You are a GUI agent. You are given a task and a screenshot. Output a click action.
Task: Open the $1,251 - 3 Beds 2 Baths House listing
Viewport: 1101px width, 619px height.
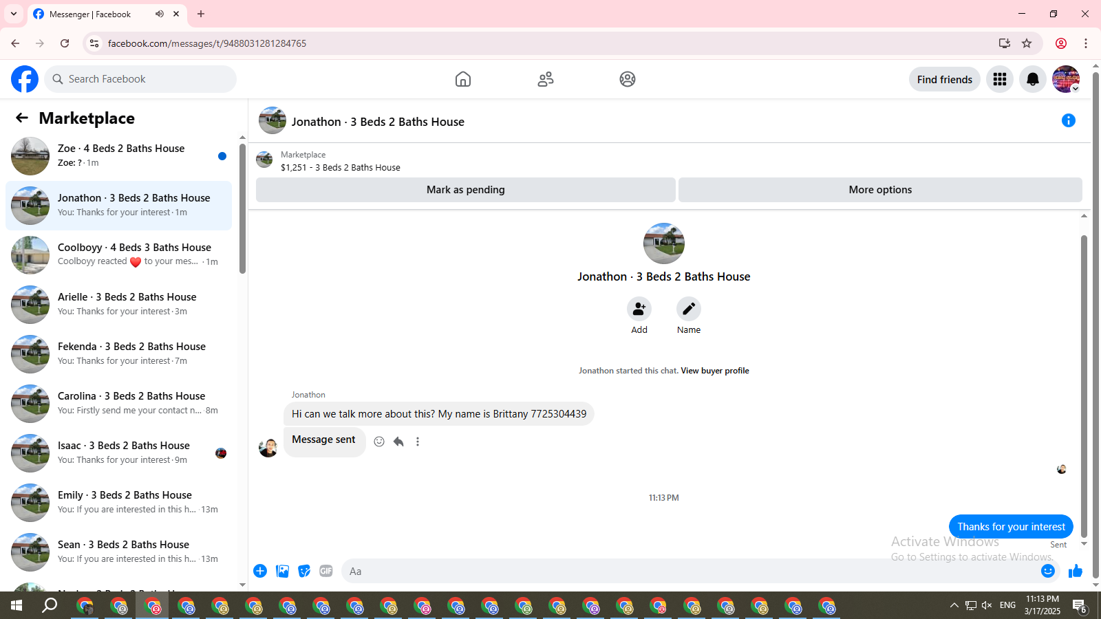click(341, 167)
